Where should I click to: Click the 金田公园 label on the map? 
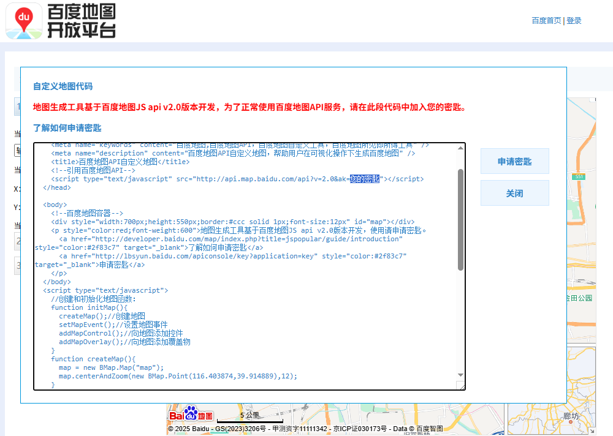(579, 298)
